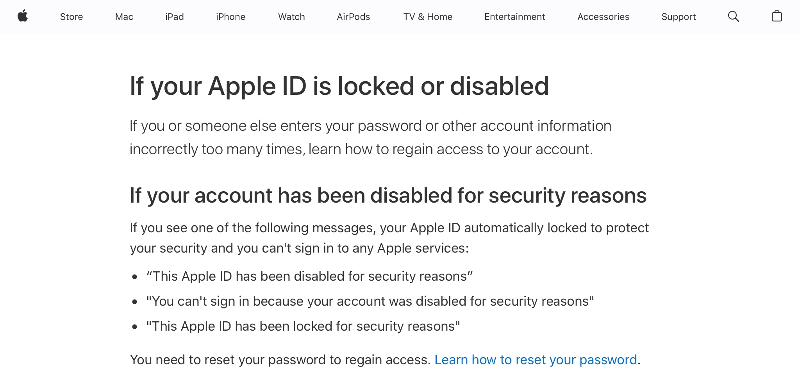Viewport: 800px width, 390px height.
Task: Open the Entertainment menu item
Action: [514, 17]
